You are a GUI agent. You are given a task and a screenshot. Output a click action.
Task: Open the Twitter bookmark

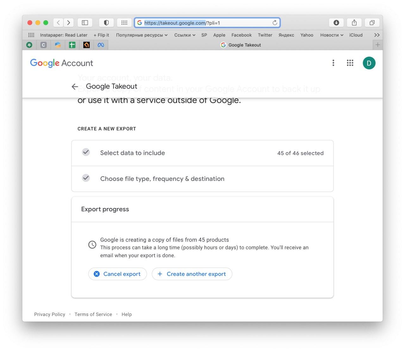click(265, 35)
